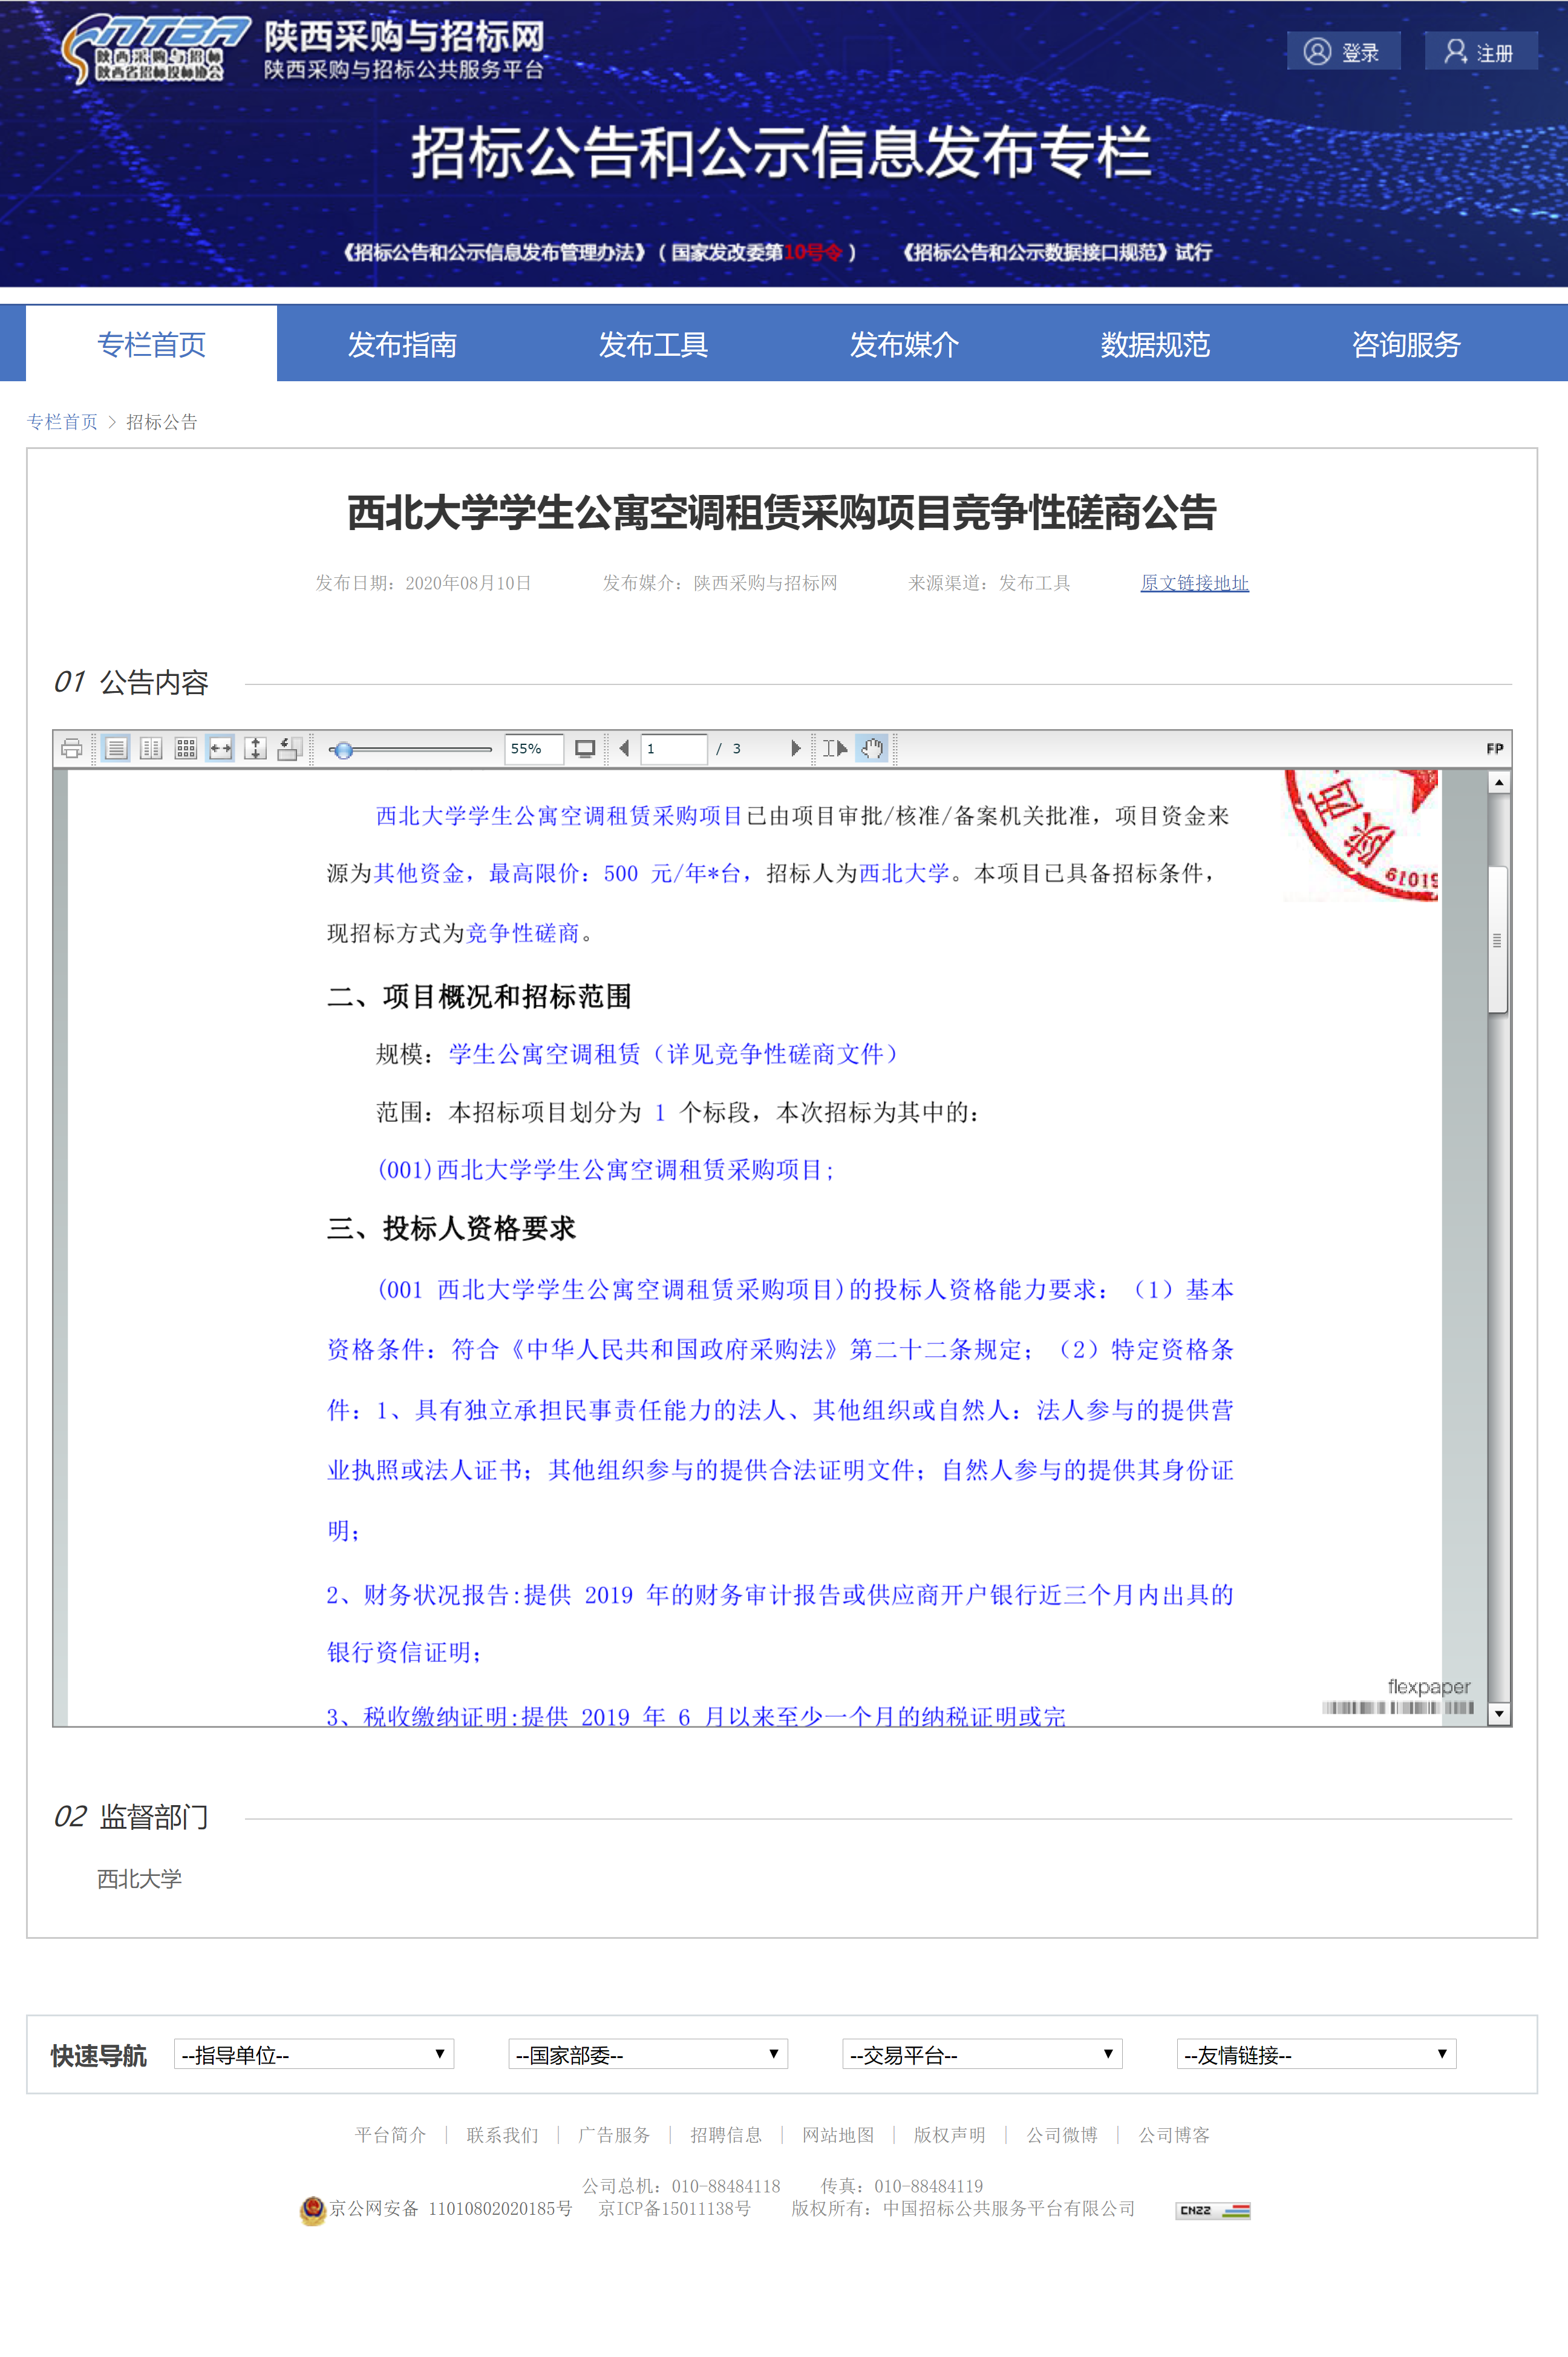Open the 发布指南 tab
Image resolution: width=1568 pixels, height=2357 pixels.
click(402, 344)
